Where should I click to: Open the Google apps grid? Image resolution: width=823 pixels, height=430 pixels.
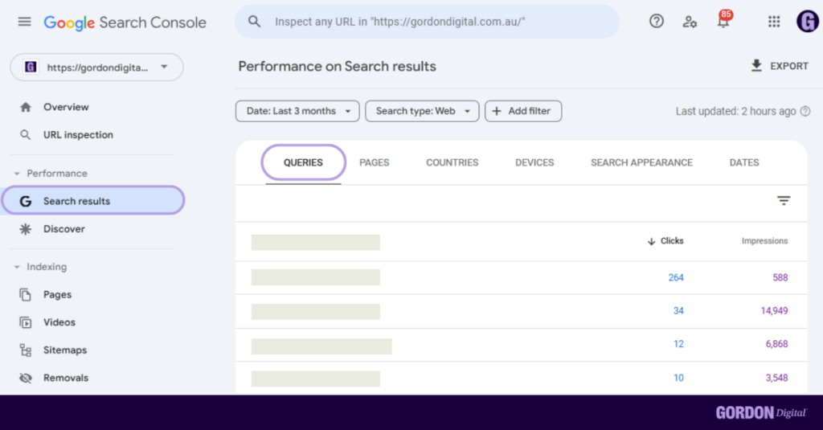[x=774, y=22]
